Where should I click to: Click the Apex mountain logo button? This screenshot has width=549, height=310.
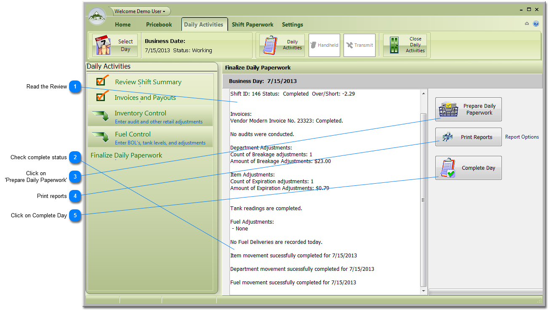click(97, 17)
